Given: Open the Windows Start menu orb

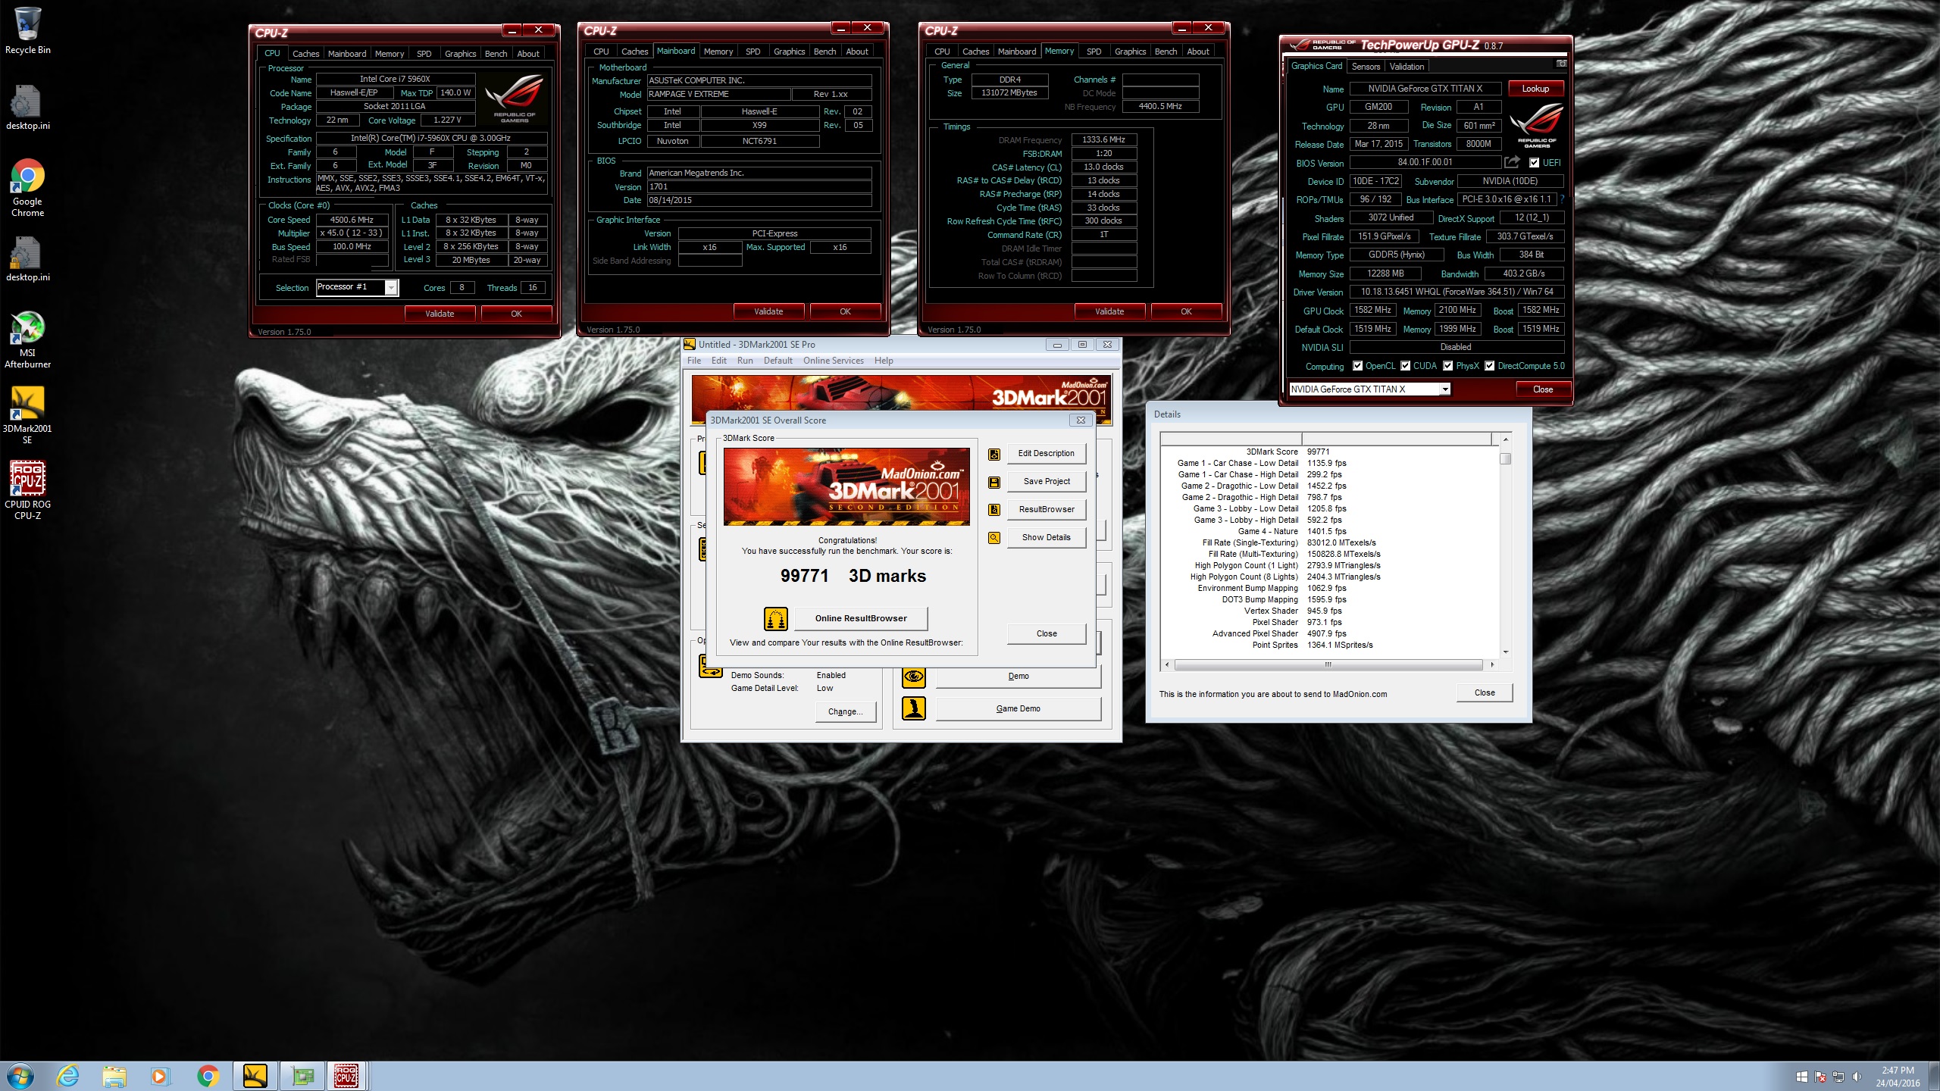Looking at the screenshot, I should (x=20, y=1076).
